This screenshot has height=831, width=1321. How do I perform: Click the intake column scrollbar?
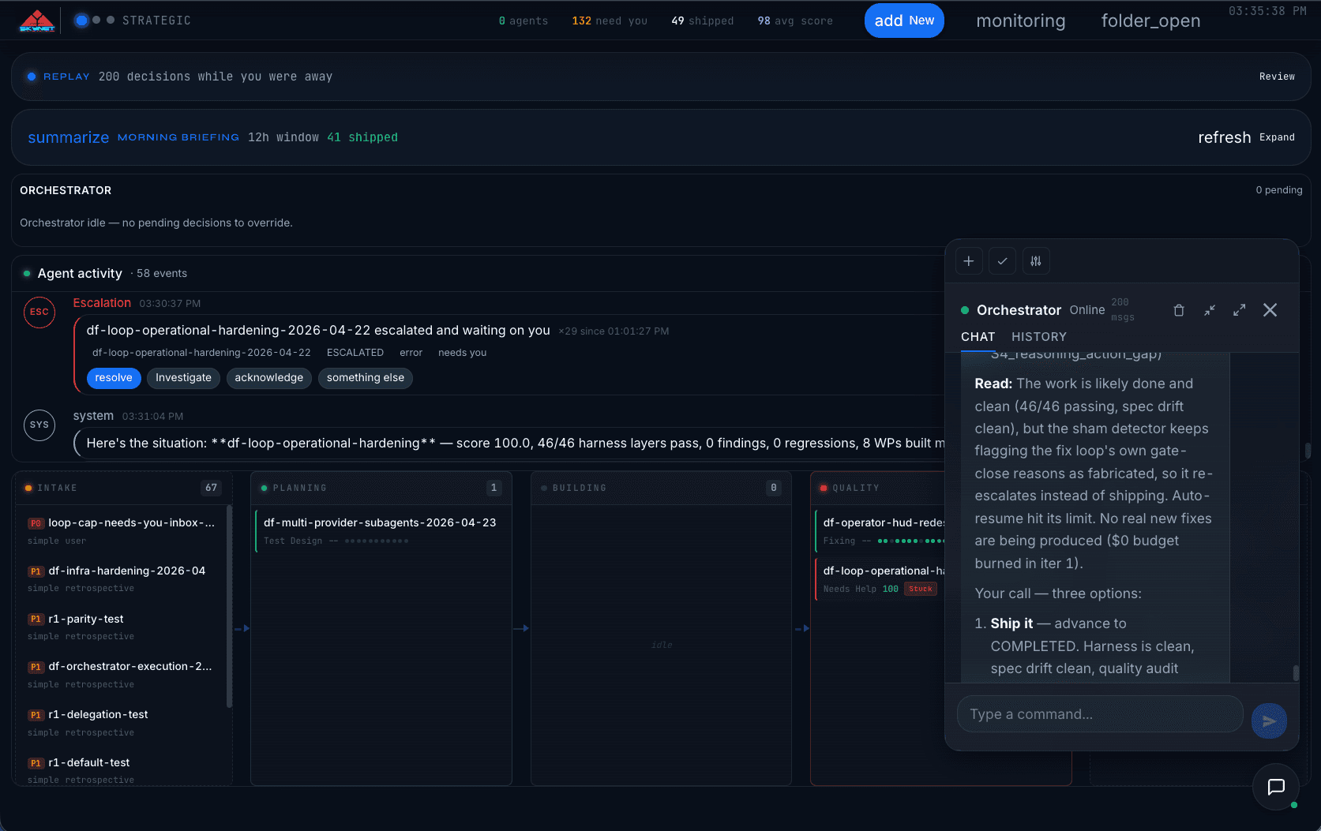tap(230, 606)
